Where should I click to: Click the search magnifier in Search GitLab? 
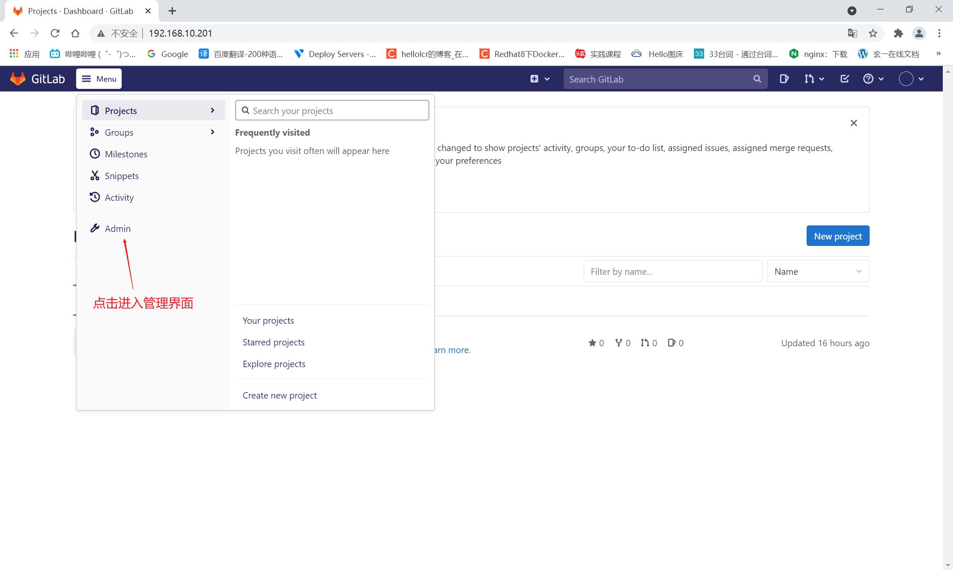(x=757, y=79)
